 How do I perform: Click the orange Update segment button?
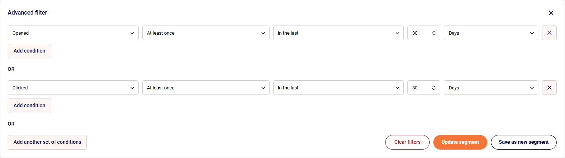pyautogui.click(x=460, y=142)
